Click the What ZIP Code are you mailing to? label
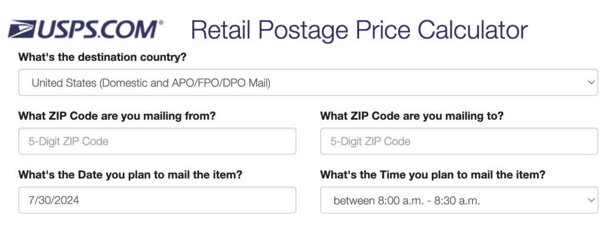The height and width of the screenshot is (229, 611). pos(412,116)
